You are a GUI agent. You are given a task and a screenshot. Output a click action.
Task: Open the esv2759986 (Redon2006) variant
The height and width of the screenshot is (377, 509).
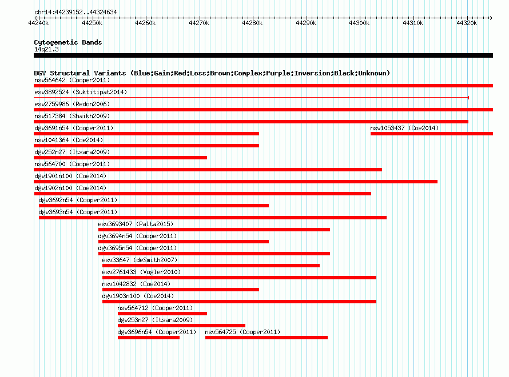click(x=72, y=104)
